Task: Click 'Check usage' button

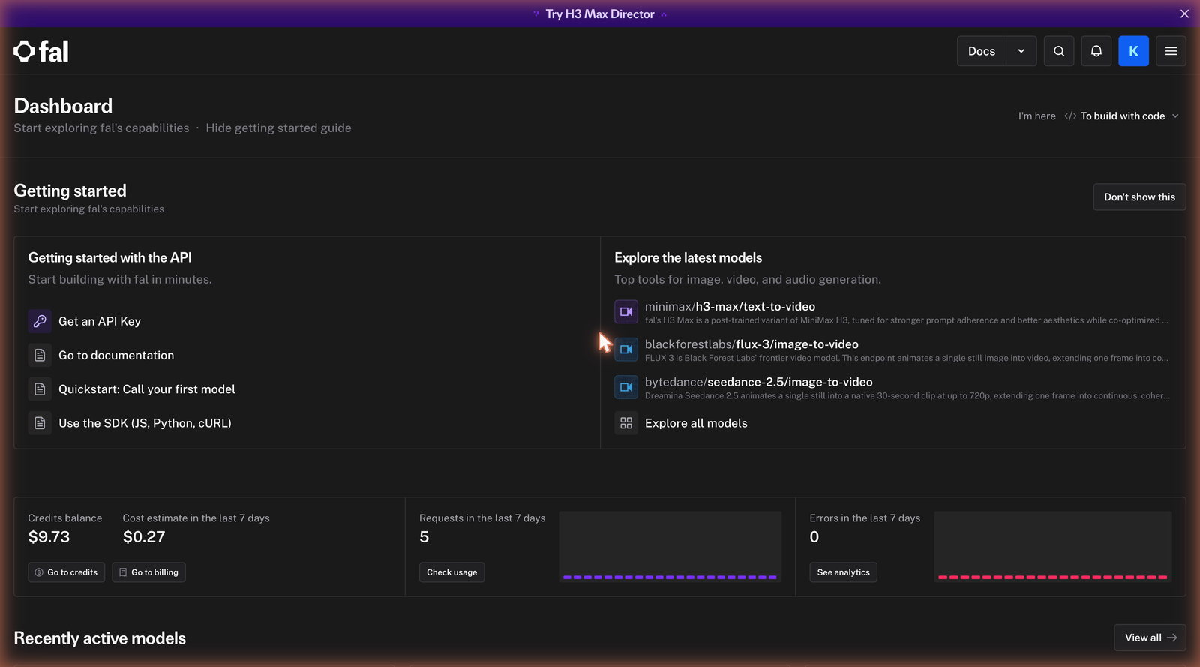Action: [452, 572]
